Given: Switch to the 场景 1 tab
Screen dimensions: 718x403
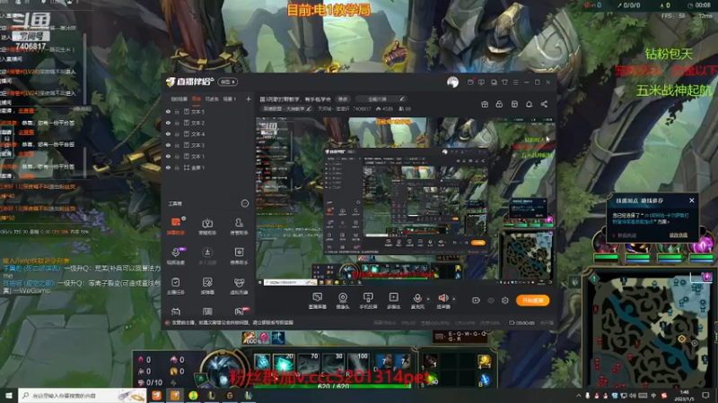Looking at the screenshot, I should click(230, 99).
